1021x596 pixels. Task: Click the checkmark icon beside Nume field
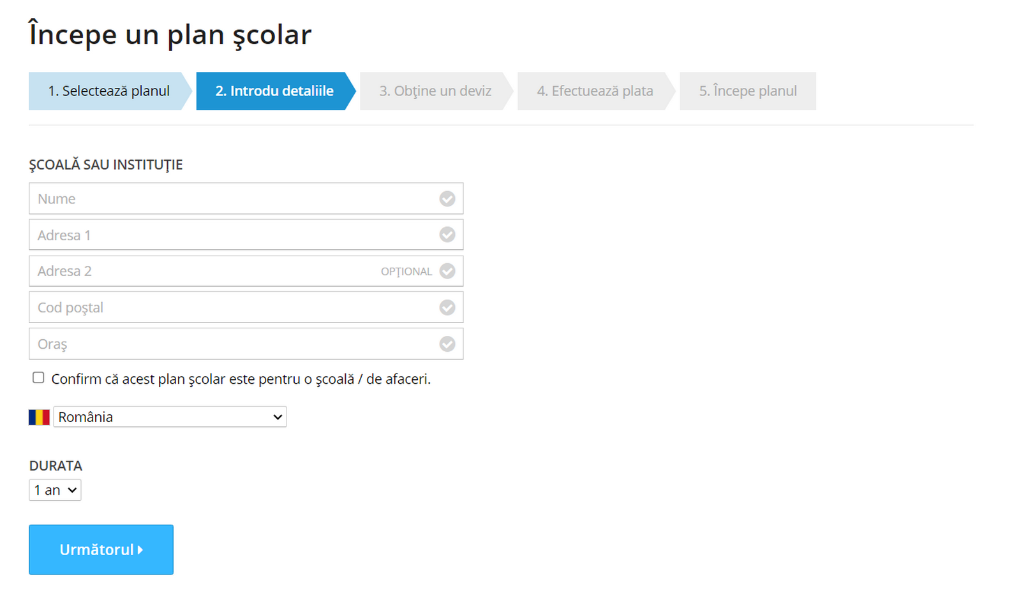click(447, 198)
